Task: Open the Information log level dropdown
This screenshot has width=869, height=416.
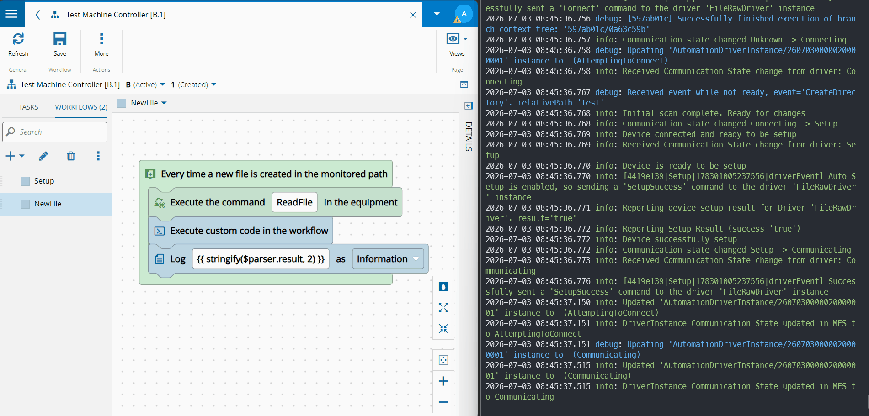Action: [x=388, y=259]
